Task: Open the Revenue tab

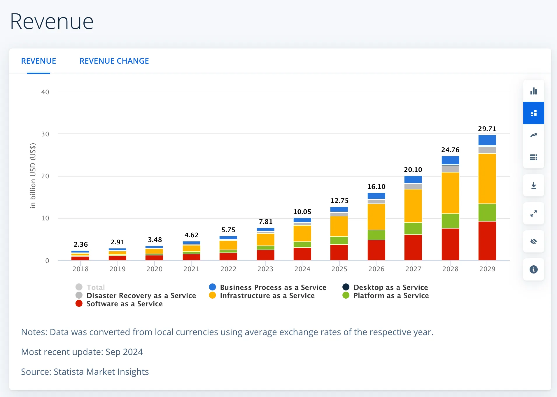Action: click(38, 61)
